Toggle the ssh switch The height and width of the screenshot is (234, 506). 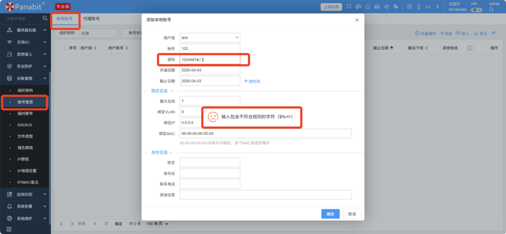(x=476, y=10)
